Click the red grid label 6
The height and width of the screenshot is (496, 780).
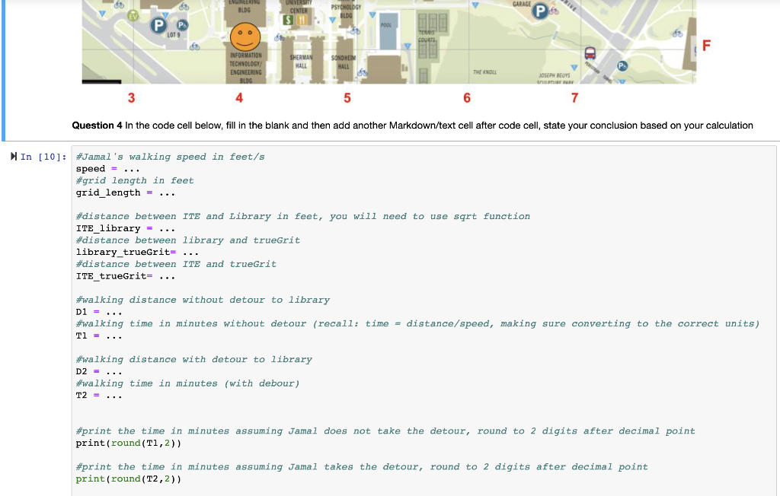pos(467,97)
